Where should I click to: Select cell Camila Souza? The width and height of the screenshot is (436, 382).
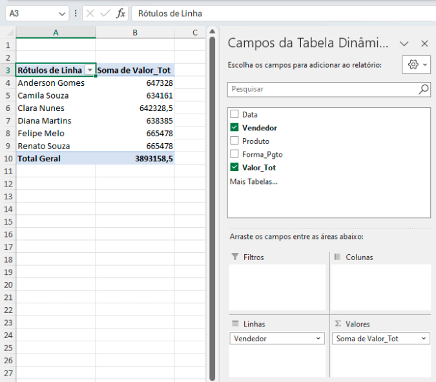pyautogui.click(x=56, y=95)
